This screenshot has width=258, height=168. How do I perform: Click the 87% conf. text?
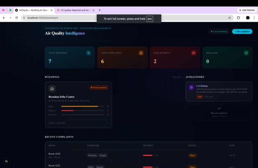pyautogui.click(x=209, y=97)
